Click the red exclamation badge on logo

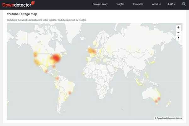(x=33, y=3)
